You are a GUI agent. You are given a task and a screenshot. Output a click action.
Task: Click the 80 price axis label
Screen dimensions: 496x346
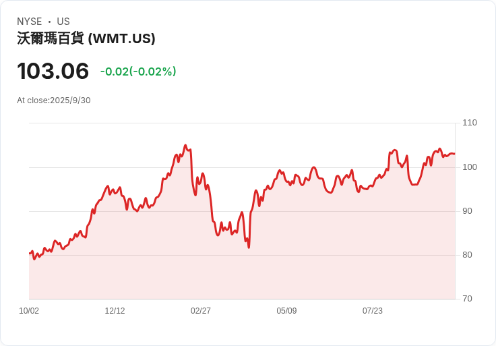[x=467, y=255]
